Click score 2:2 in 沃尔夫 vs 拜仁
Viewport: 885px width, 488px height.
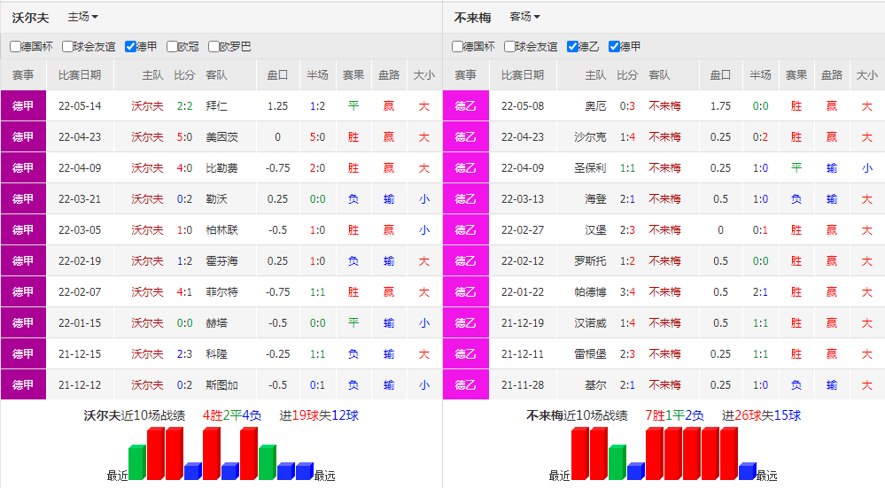coord(184,106)
